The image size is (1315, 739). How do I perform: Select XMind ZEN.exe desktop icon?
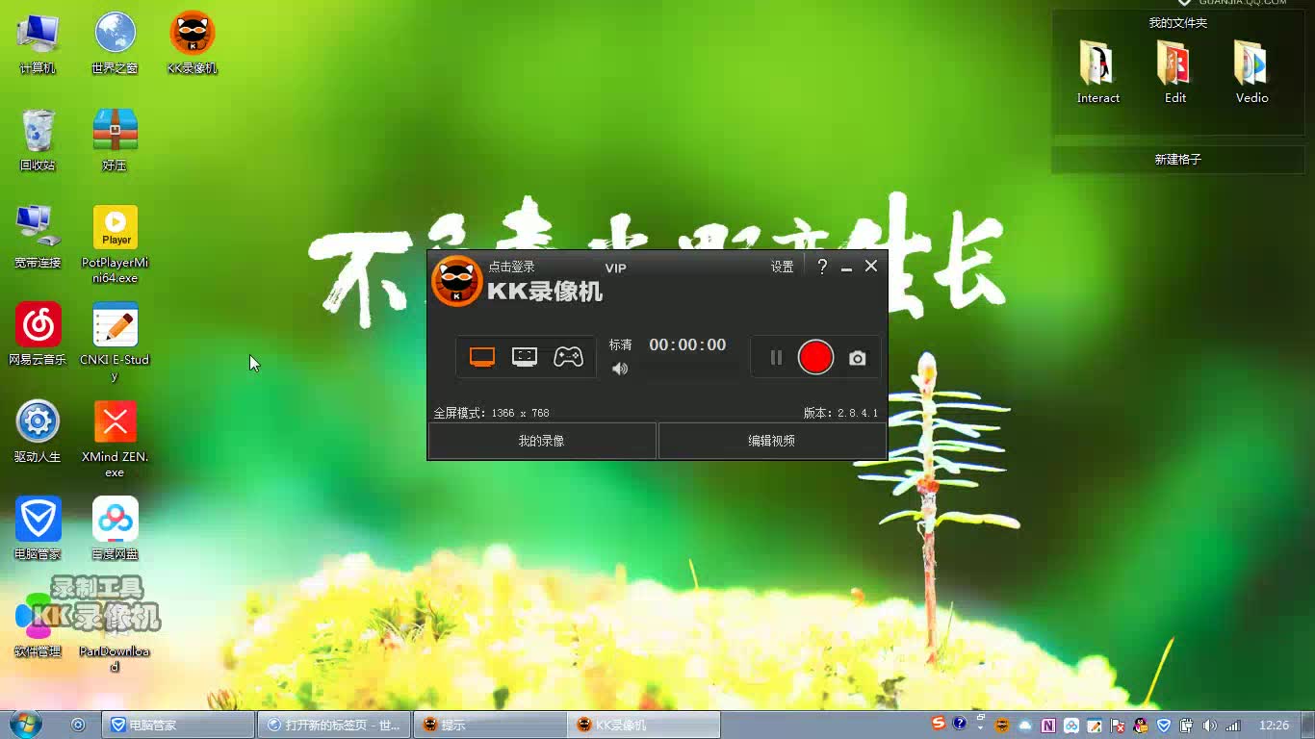click(x=116, y=439)
